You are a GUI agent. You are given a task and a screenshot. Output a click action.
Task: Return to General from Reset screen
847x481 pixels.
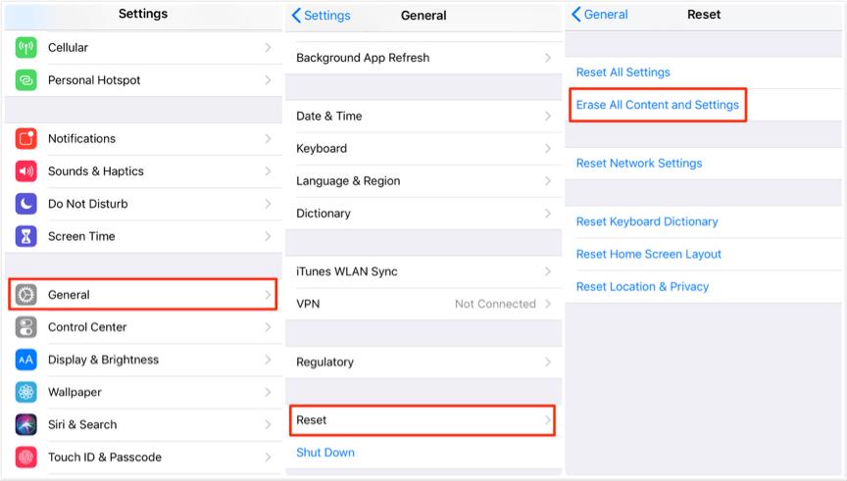pyautogui.click(x=600, y=15)
